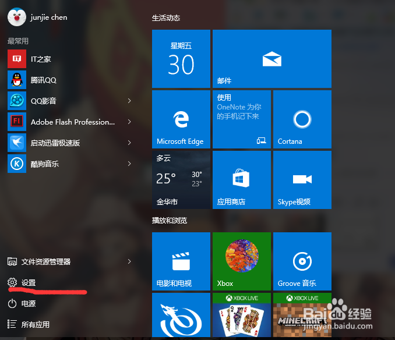Open the calendar tile showing 星期五 30

tap(181, 59)
